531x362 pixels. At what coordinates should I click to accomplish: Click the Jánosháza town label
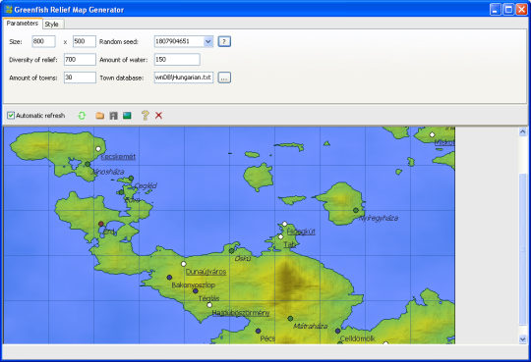[108, 172]
